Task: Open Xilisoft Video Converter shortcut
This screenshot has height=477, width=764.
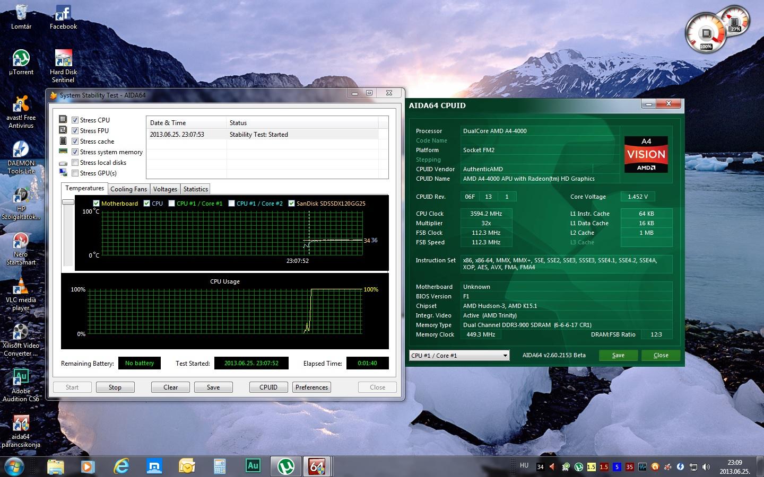Action: pos(21,340)
